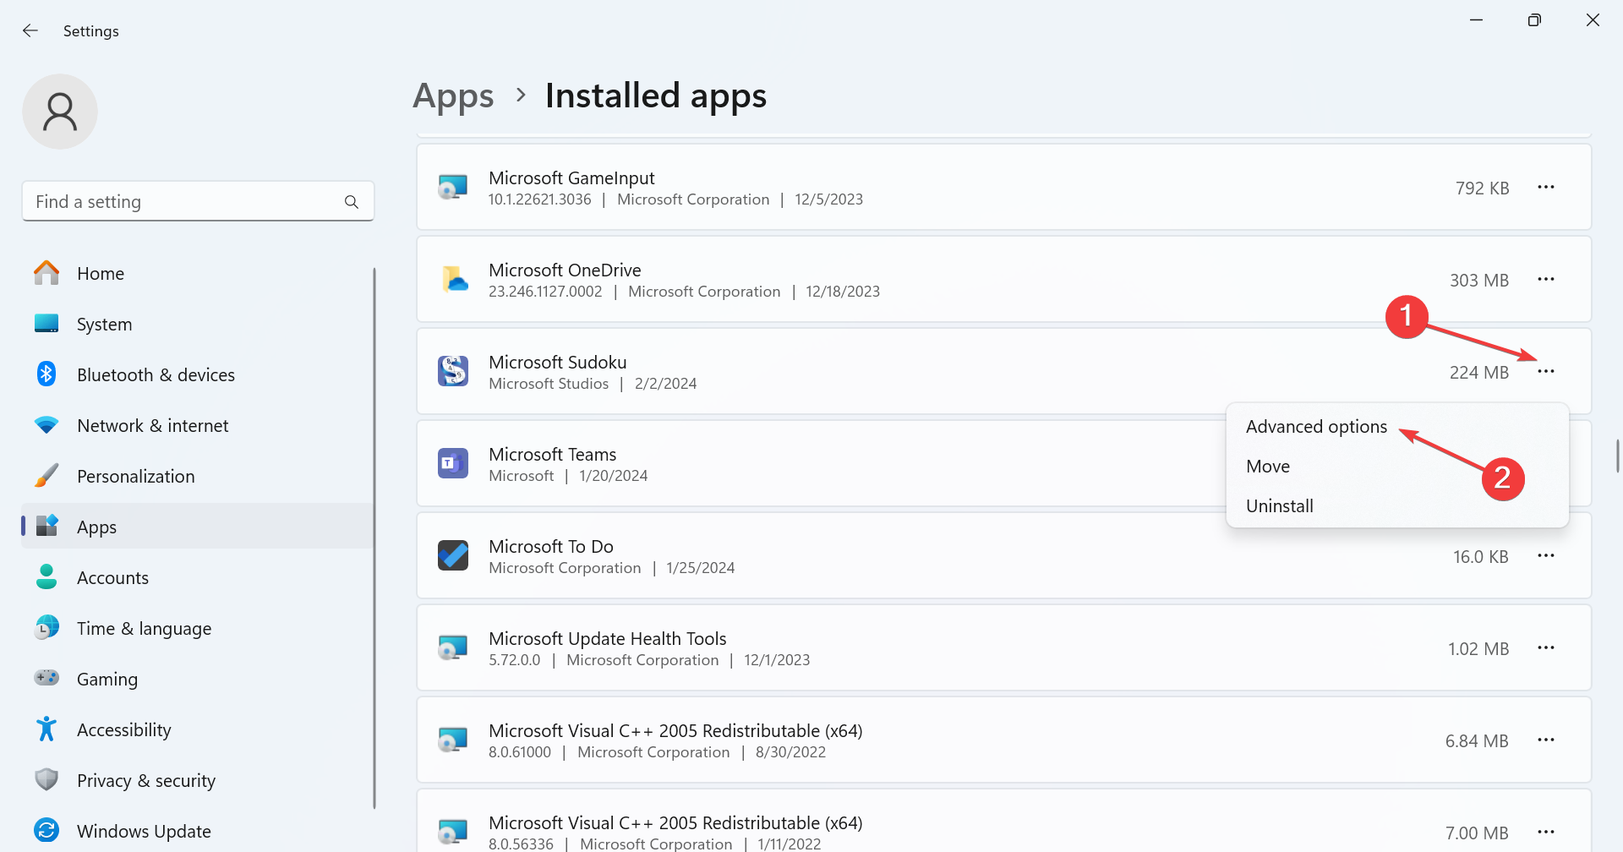1623x852 pixels.
Task: Click the Microsoft Update Health Tools icon
Action: [453, 647]
